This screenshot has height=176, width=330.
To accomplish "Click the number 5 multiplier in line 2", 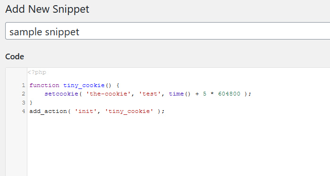I will [205, 94].
